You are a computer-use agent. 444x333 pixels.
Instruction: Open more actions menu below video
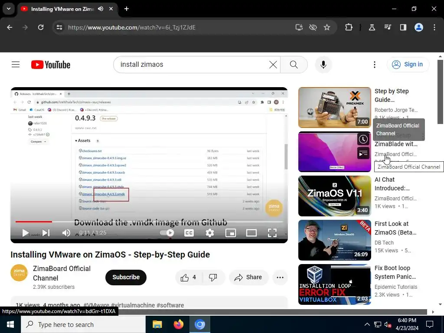pos(280,277)
